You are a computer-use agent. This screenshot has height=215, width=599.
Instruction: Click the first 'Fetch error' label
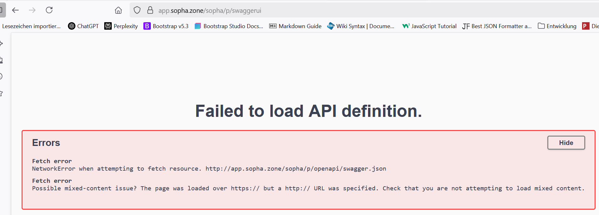point(52,161)
